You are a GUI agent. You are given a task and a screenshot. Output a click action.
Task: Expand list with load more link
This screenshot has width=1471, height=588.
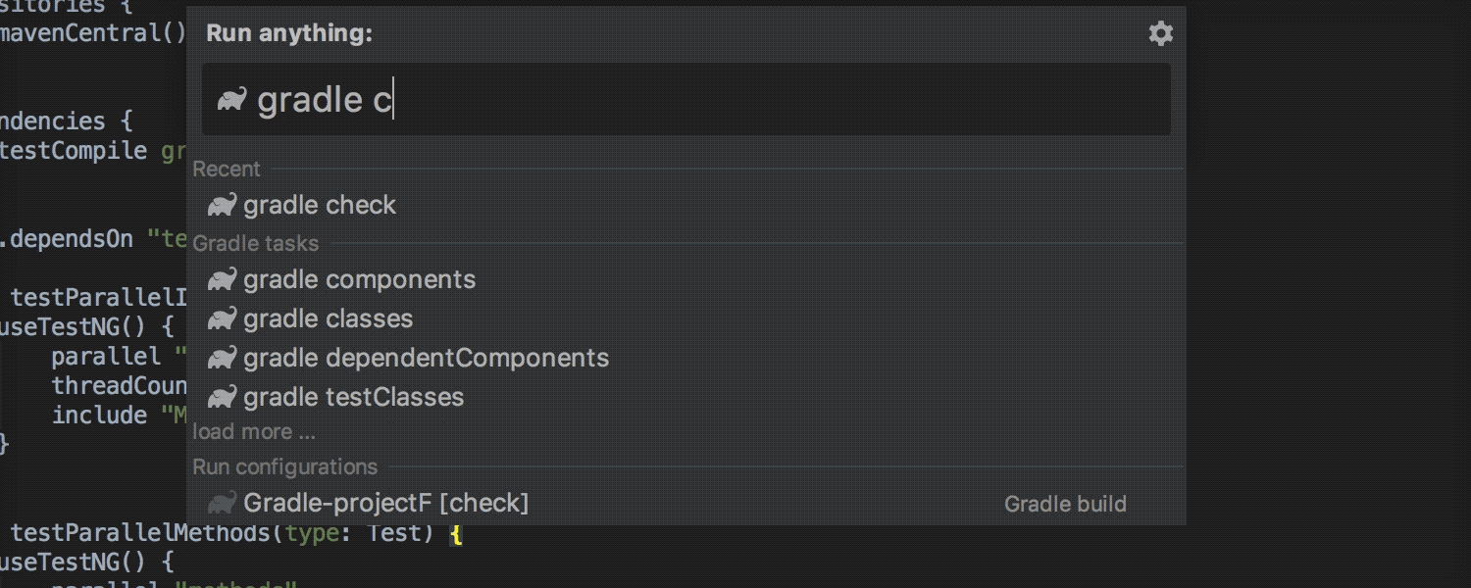tap(254, 432)
